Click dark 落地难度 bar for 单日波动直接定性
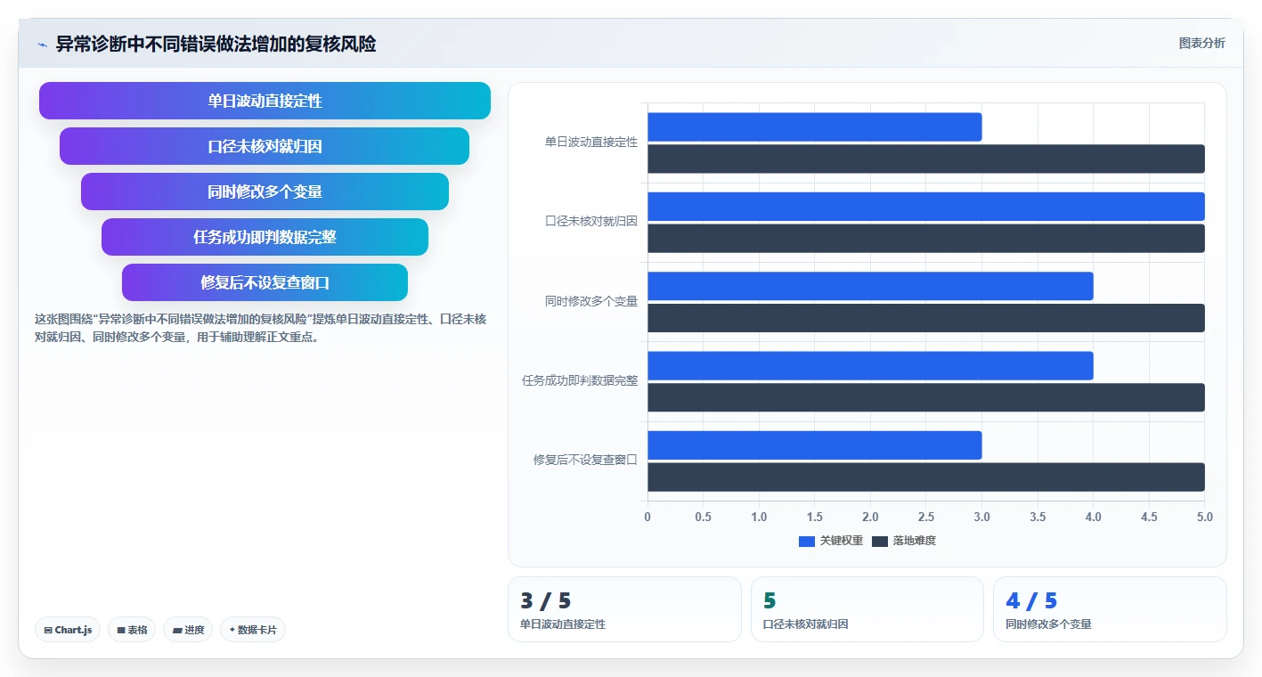The height and width of the screenshot is (677, 1262). pyautogui.click(x=926, y=159)
